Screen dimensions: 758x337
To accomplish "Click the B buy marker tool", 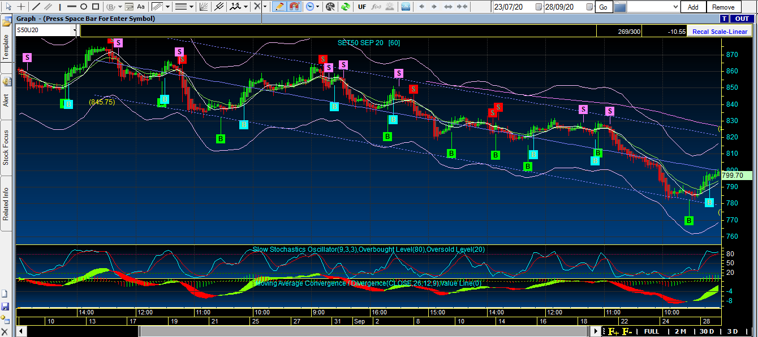I will click(x=110, y=7).
